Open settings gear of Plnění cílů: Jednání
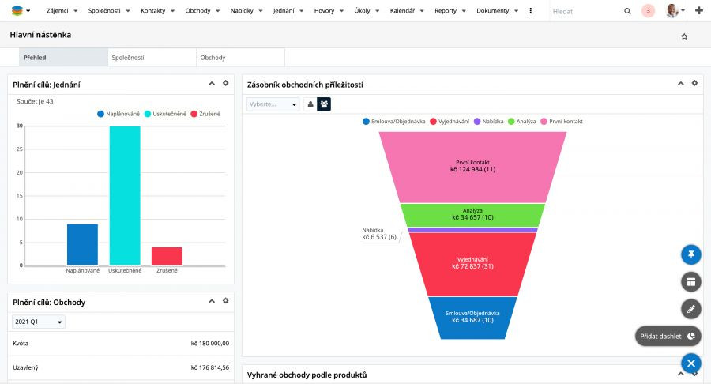The height and width of the screenshot is (384, 711). (x=225, y=83)
